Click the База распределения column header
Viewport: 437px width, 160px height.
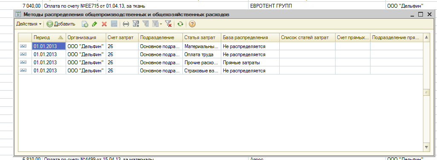click(250, 37)
